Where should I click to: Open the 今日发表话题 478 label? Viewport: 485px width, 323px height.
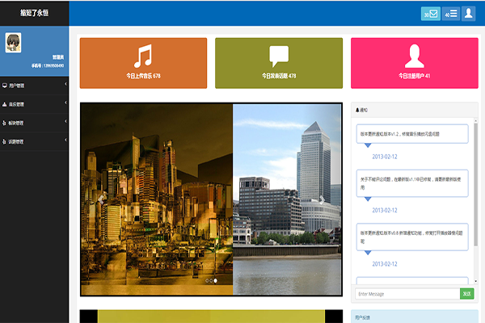(x=279, y=76)
